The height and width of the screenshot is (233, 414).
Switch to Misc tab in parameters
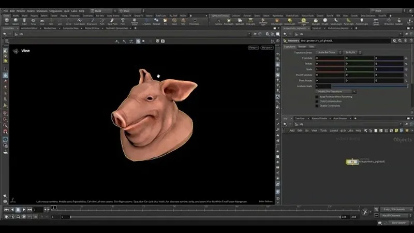(x=312, y=47)
